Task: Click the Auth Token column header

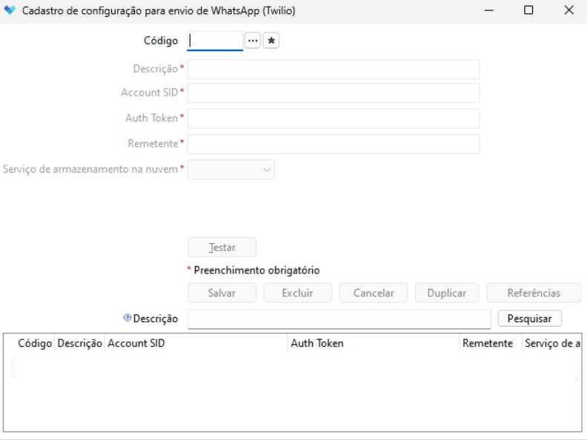Action: tap(373, 344)
